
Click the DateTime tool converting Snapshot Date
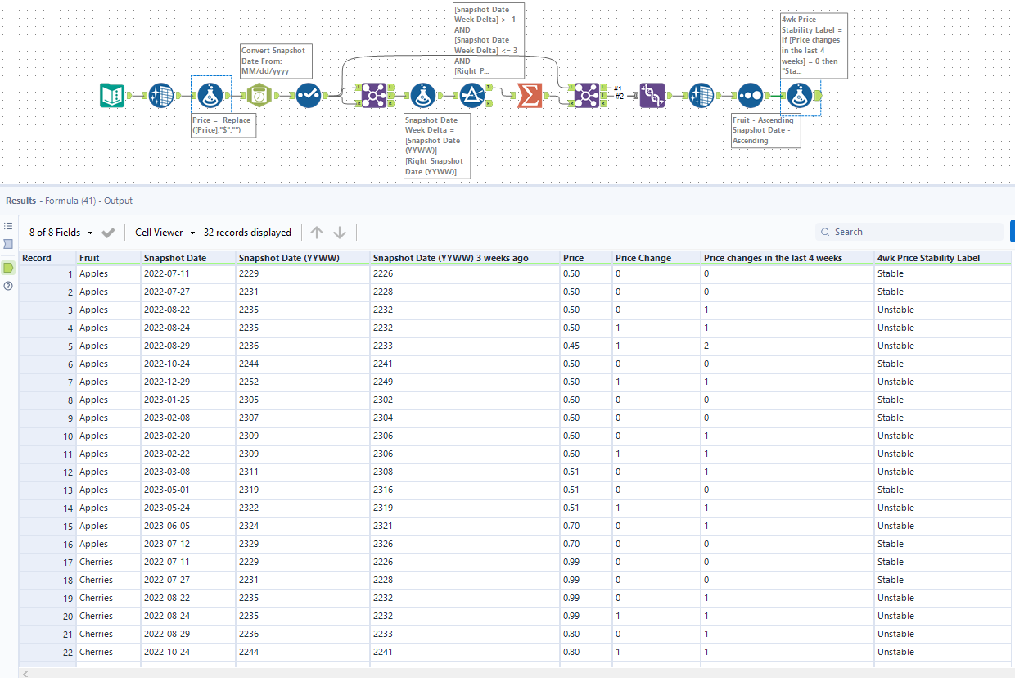point(259,96)
